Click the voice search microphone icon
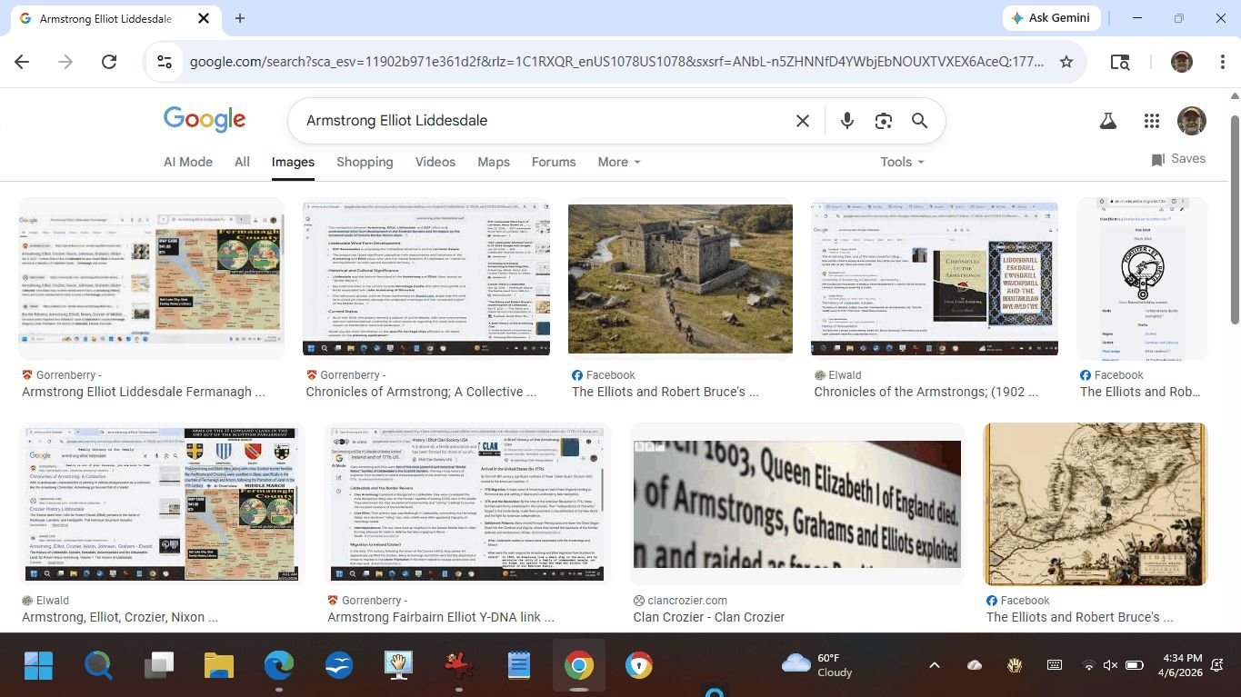The height and width of the screenshot is (697, 1241). point(846,121)
